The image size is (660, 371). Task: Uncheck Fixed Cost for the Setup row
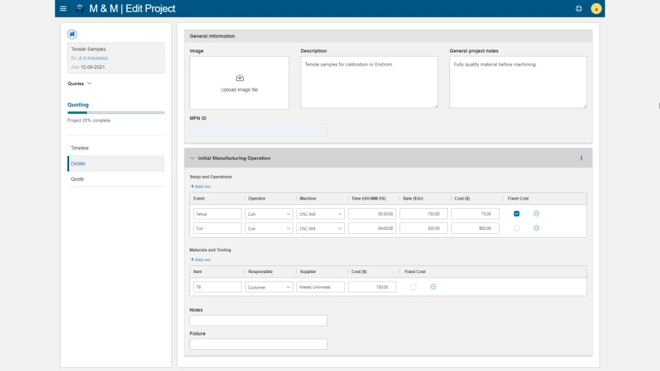pyautogui.click(x=516, y=213)
